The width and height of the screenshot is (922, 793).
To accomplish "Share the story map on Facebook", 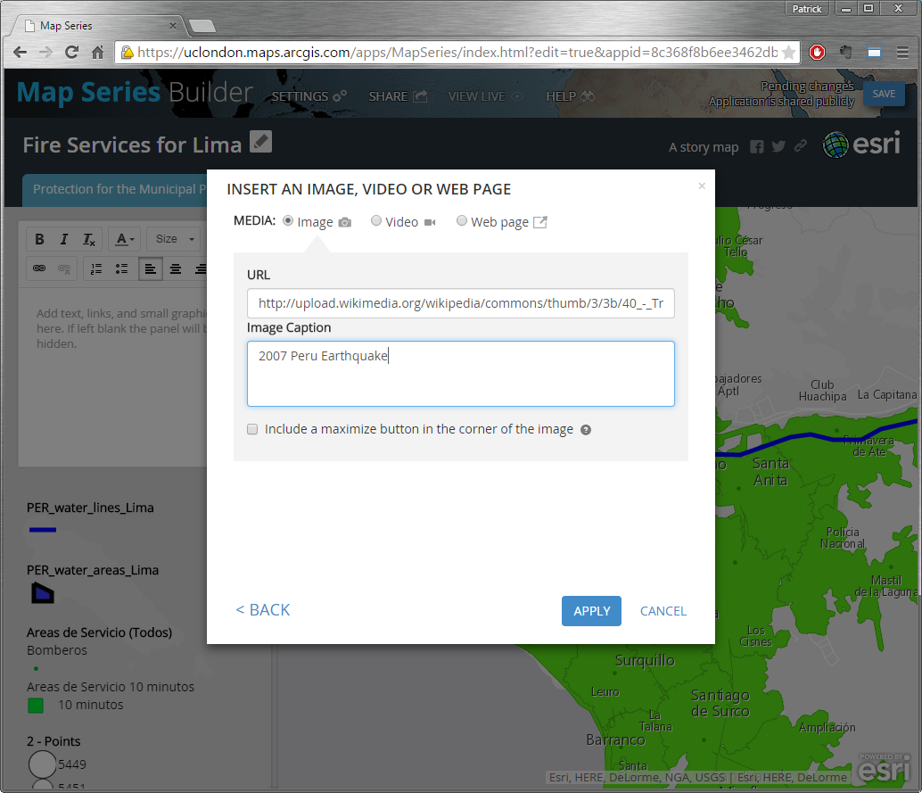I will tap(757, 147).
